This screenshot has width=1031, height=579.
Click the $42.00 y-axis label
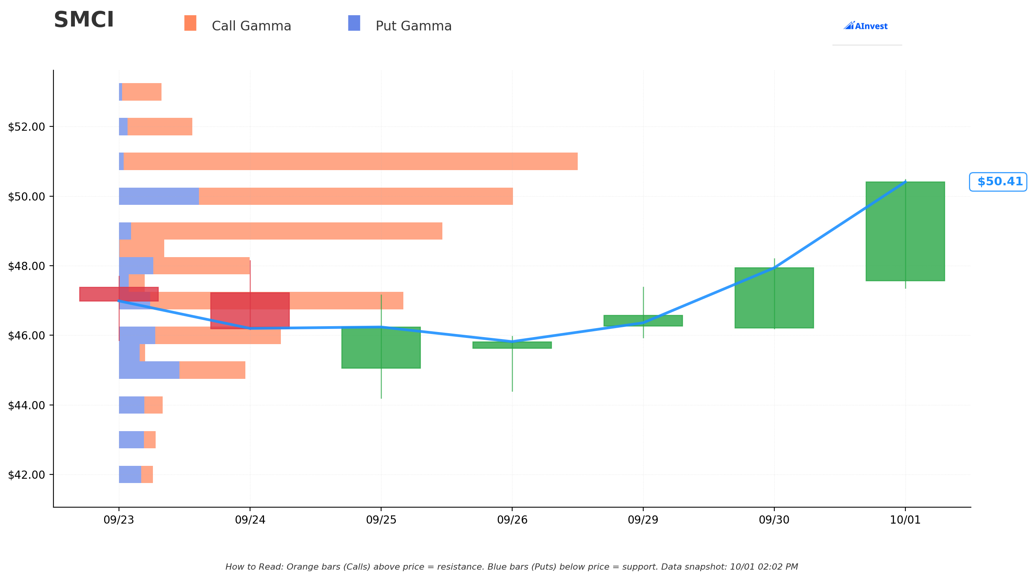coord(27,475)
